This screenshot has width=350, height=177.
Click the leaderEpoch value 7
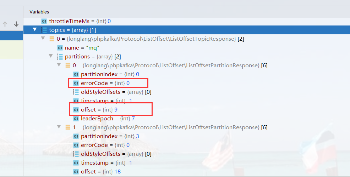click(x=133, y=119)
